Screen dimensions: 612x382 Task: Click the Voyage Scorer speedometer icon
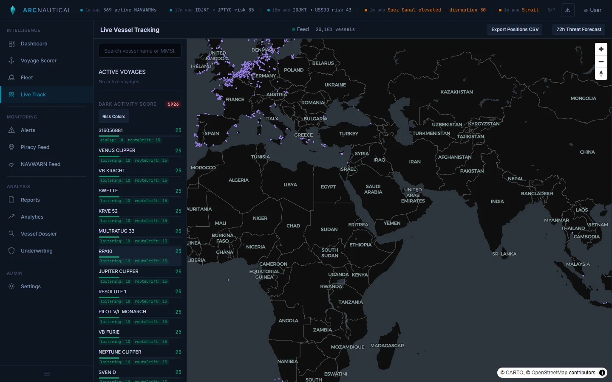[11, 61]
